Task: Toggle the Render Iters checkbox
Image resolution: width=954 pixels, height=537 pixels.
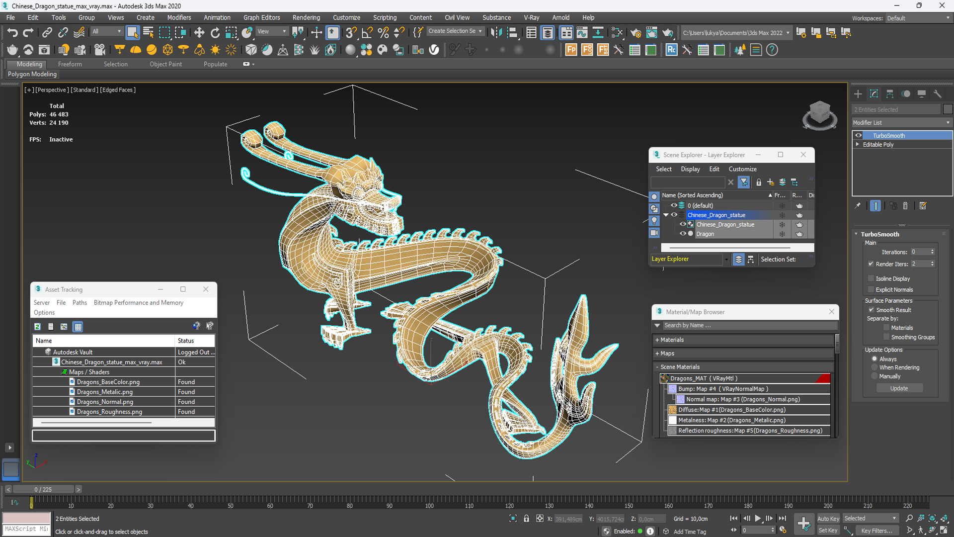Action: coord(871,264)
